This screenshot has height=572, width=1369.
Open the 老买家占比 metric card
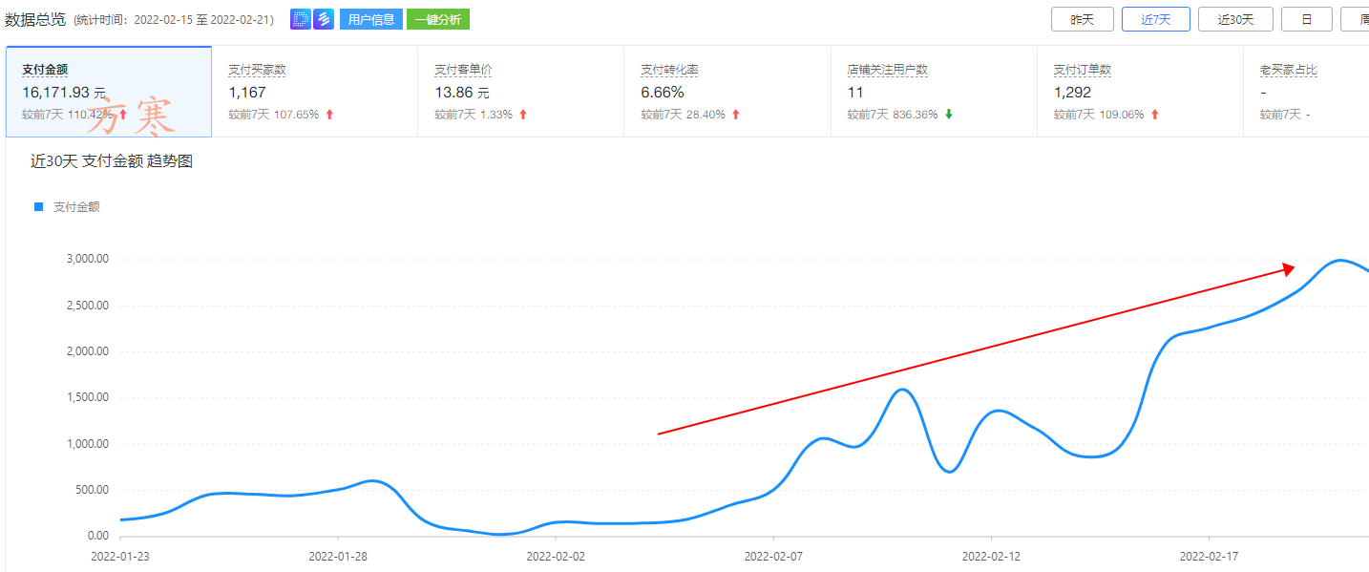(x=1305, y=92)
